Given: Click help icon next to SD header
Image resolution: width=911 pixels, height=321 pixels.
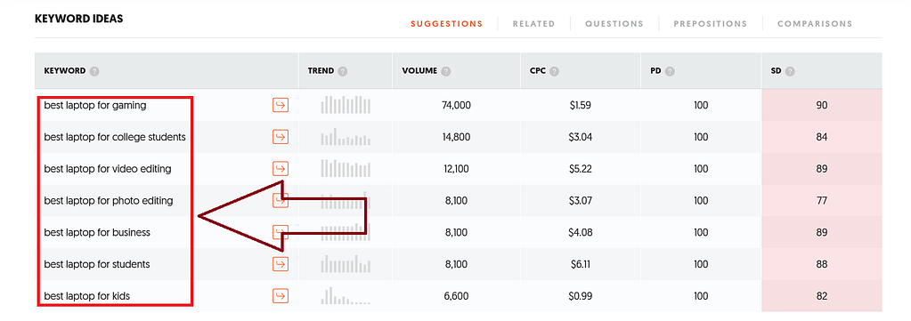Looking at the screenshot, I should 790,71.
